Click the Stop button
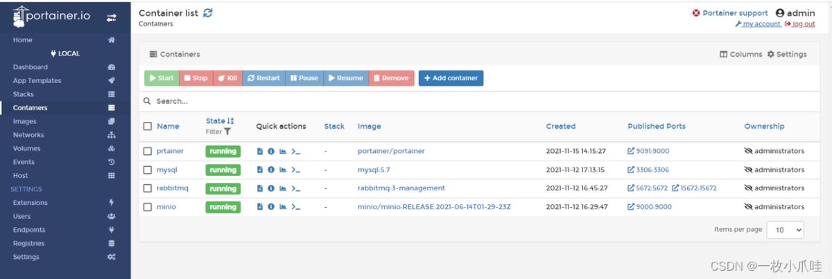 pyautogui.click(x=196, y=78)
